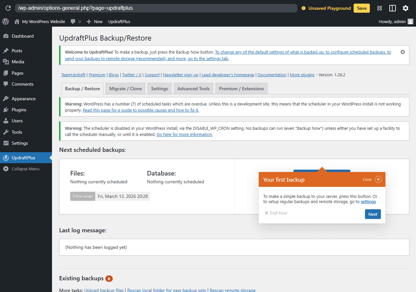Open the Advanced Tools tab
This screenshot has height=292, width=416.
193,89
